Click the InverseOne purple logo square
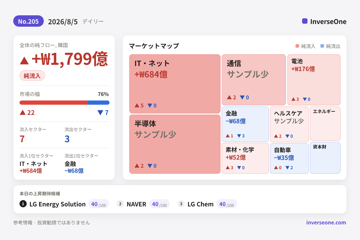Screen dimensions: 360x240 305,21
